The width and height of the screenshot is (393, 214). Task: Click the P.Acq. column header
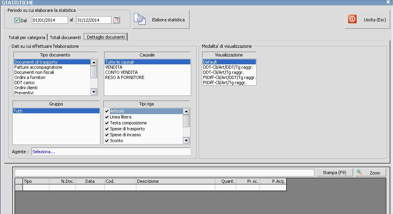[x=273, y=181]
